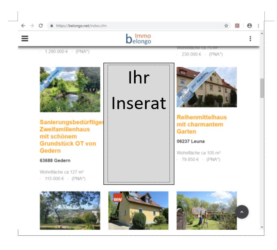This screenshot has width=277, height=250.
Task: Open the hamburger menu on belongo site
Action: 25,39
